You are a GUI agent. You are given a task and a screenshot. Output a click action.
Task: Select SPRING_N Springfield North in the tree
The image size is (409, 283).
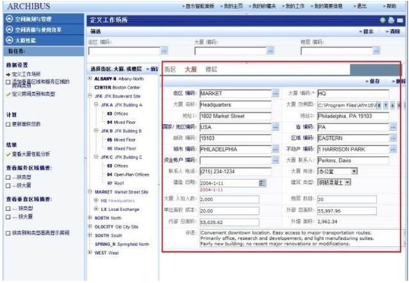tap(122, 244)
